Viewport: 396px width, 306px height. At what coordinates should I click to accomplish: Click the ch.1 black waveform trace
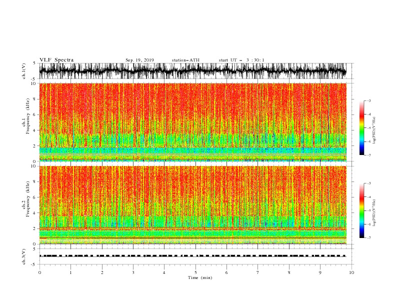[x=192, y=70]
